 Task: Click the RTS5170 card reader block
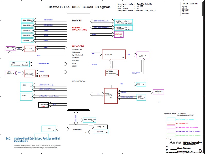[x=30, y=48]
